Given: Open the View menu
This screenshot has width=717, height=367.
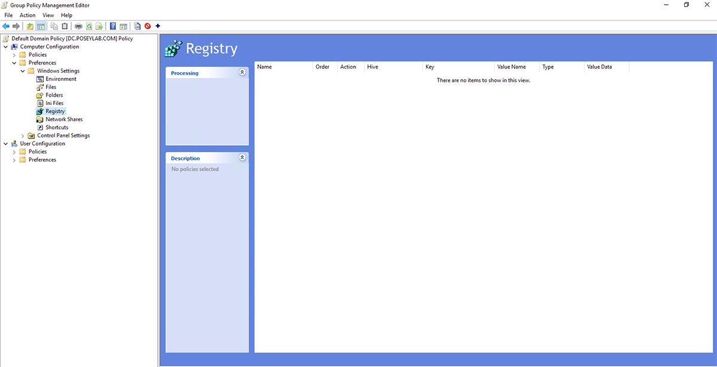Looking at the screenshot, I should [48, 16].
